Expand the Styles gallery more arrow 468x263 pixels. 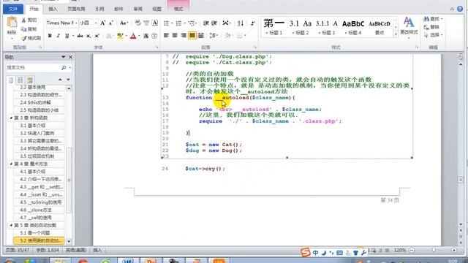click(396, 35)
